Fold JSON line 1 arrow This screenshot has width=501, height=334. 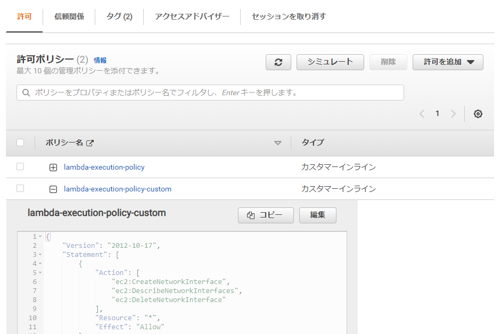[40, 237]
